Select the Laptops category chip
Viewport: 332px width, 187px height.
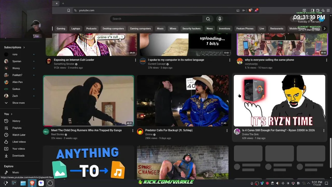pos(76,29)
